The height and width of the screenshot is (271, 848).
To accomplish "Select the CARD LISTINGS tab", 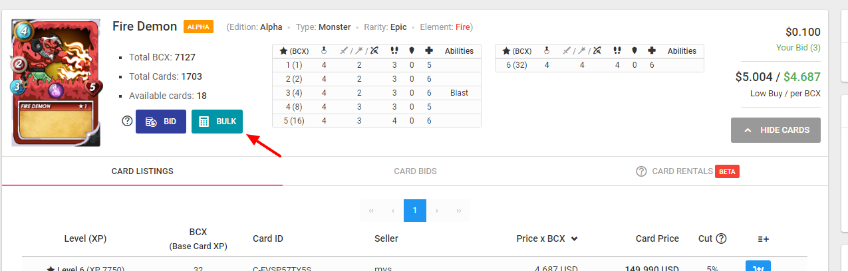I will coord(142,171).
